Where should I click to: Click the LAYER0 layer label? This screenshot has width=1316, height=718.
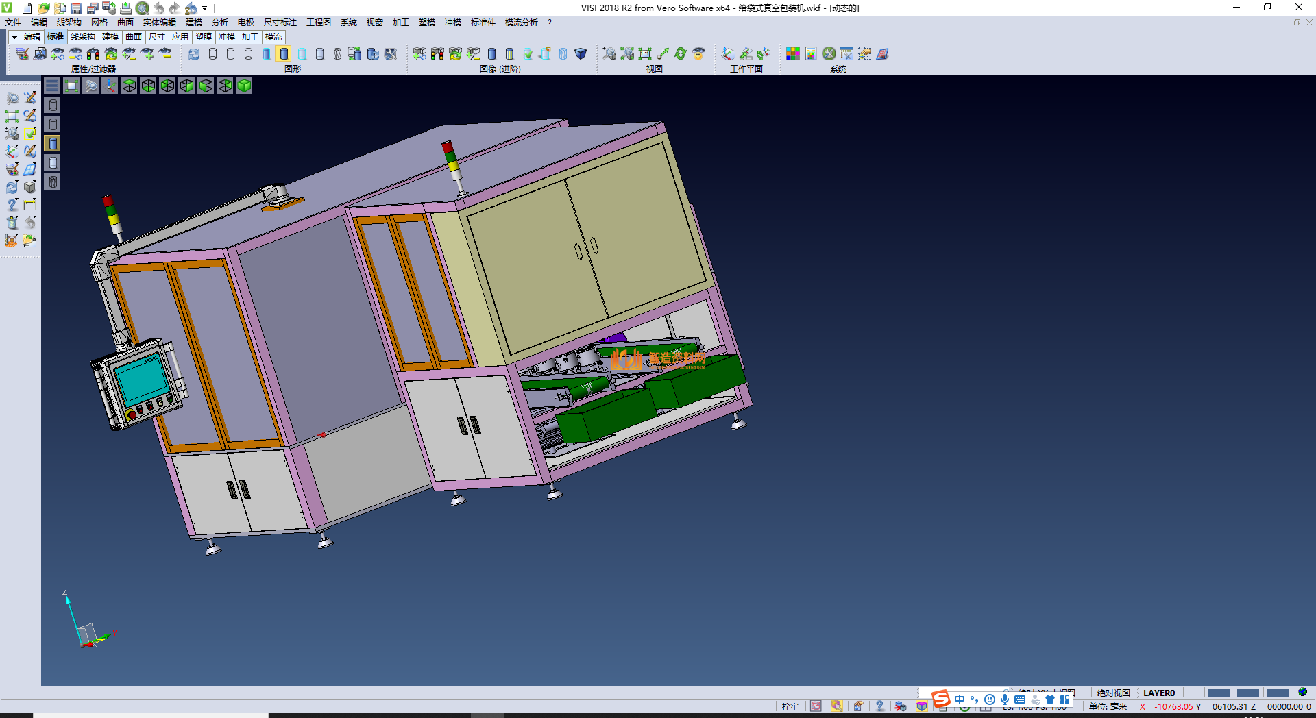click(x=1158, y=693)
